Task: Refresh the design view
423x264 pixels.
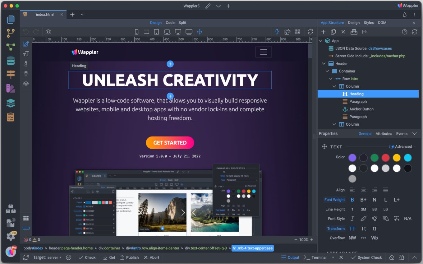Action: click(310, 32)
